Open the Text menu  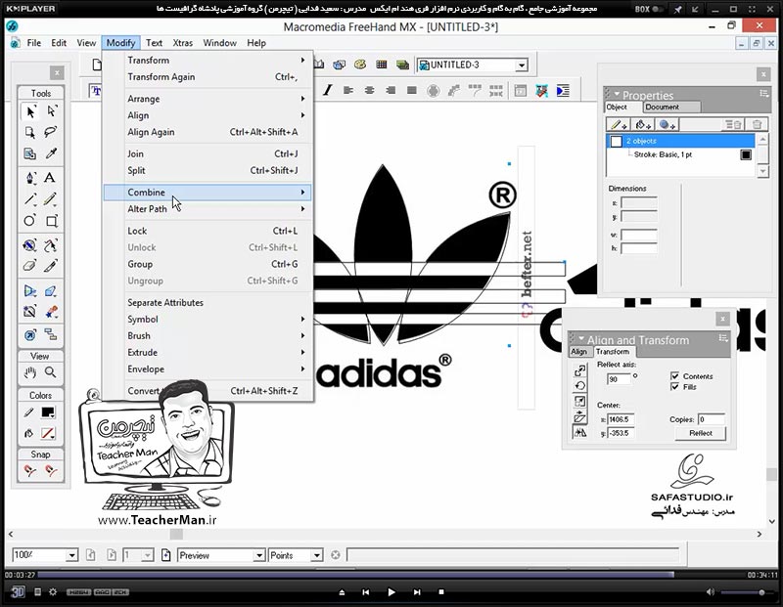pos(154,43)
